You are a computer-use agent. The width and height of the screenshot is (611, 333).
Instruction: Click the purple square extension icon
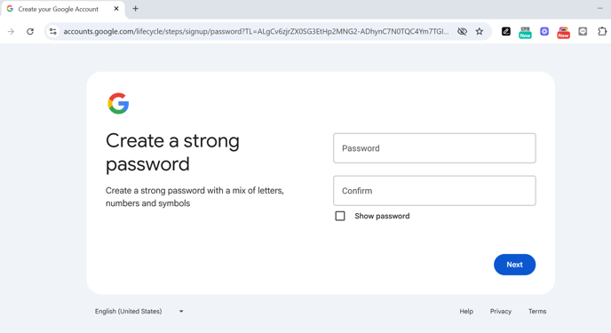[x=544, y=32]
